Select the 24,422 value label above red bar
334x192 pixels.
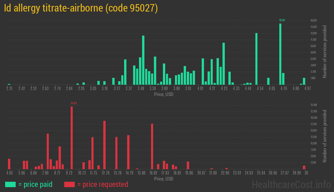point(74,103)
